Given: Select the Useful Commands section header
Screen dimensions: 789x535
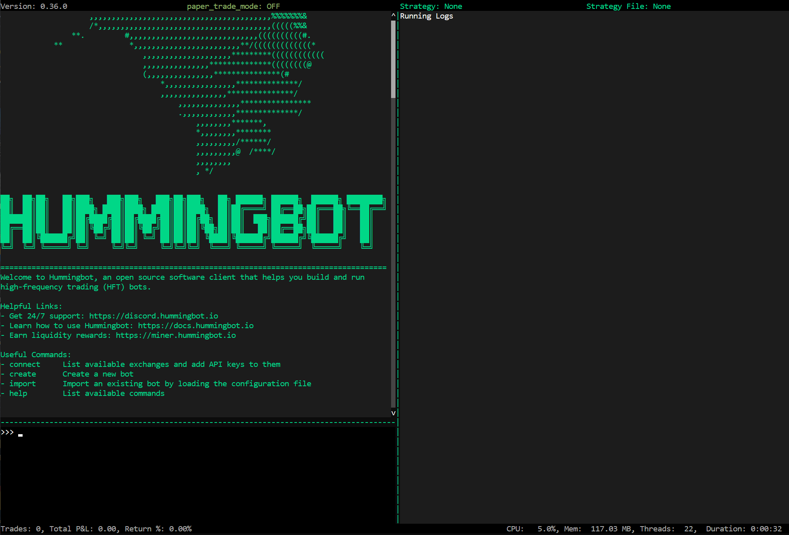Looking at the screenshot, I should coord(36,354).
